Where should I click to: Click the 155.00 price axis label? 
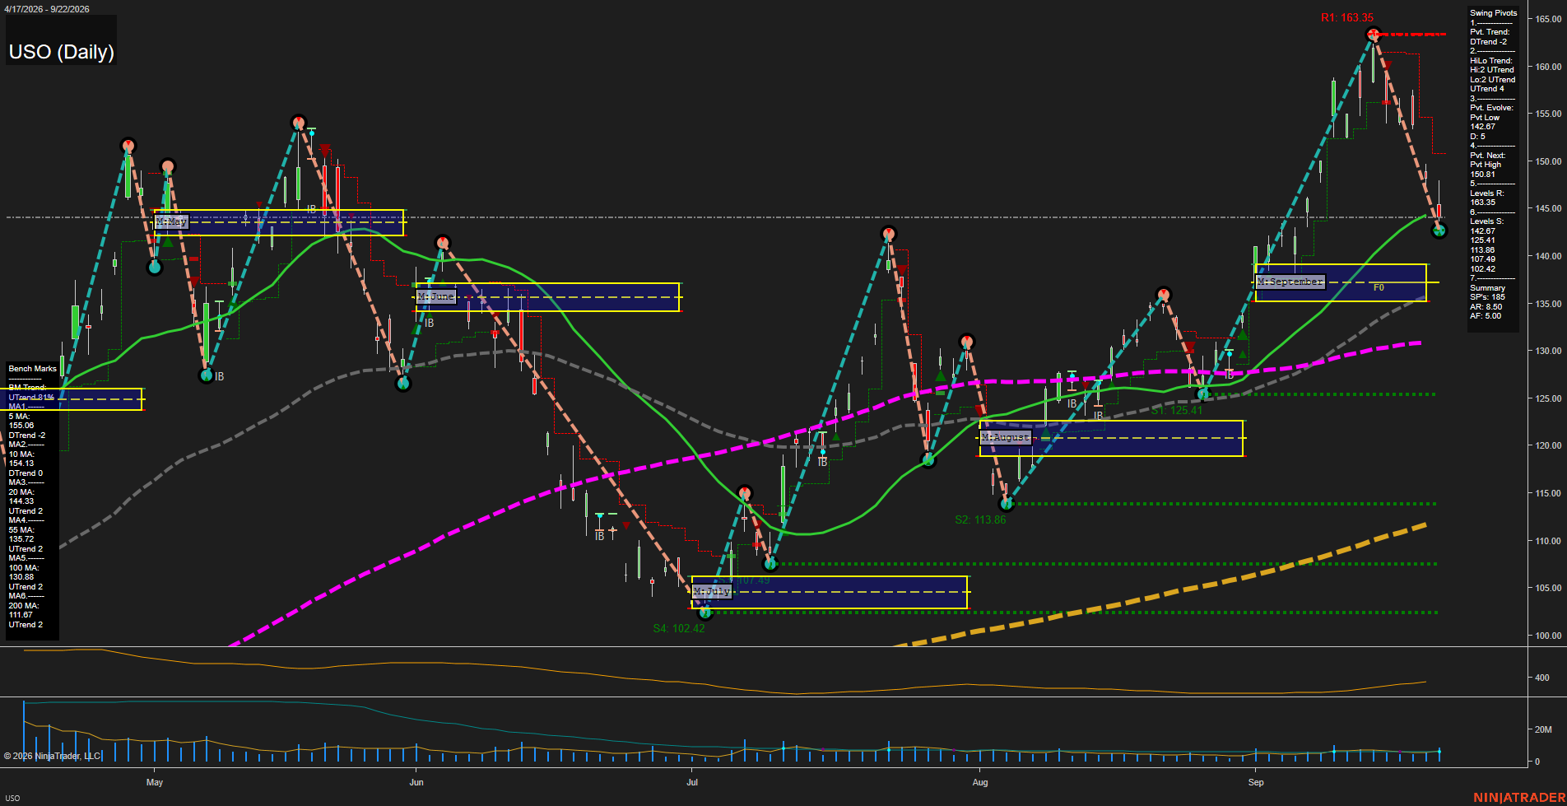1548,114
